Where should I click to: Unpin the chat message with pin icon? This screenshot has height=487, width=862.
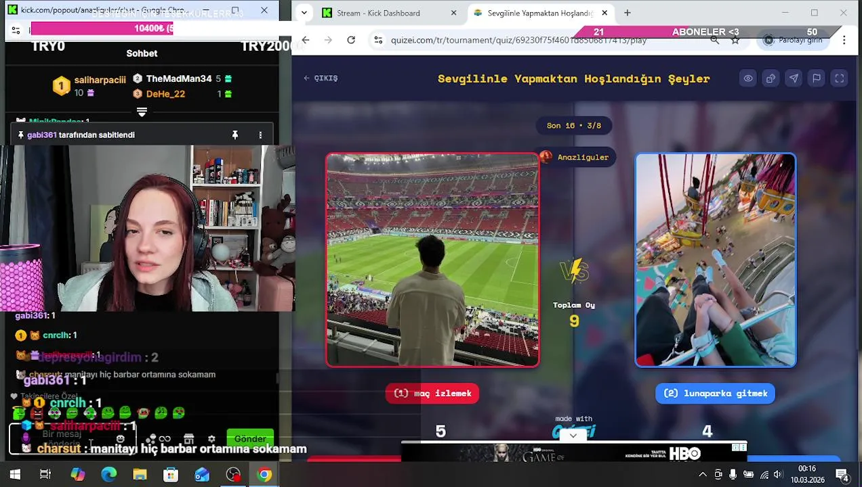tap(235, 135)
